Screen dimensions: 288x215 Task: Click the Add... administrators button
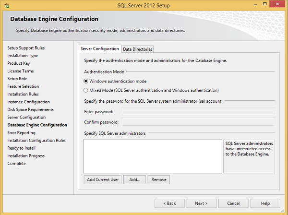click(x=134, y=179)
